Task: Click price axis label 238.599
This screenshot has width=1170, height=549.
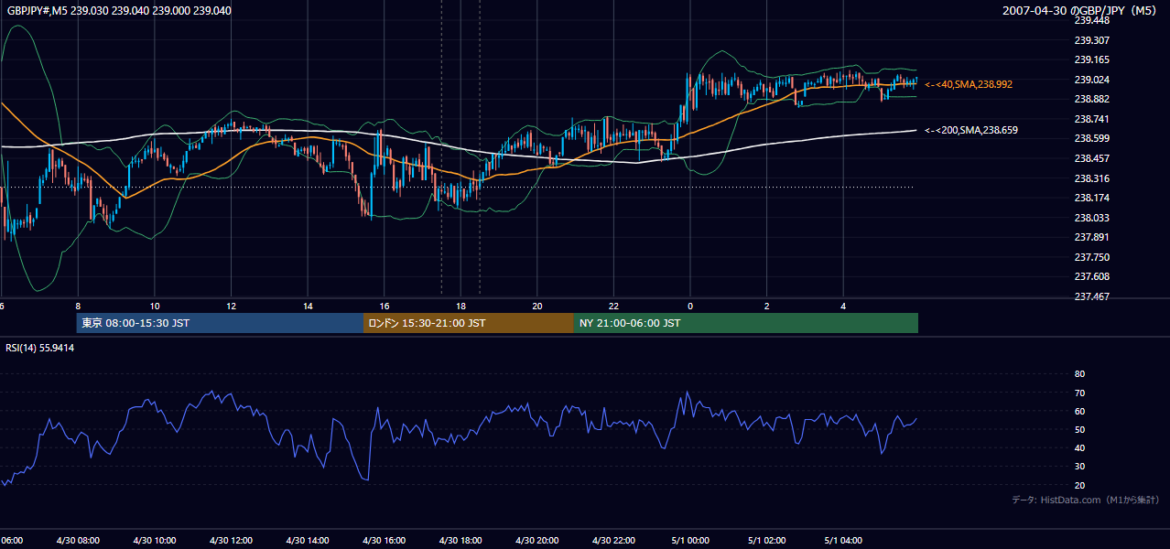Action: [x=1091, y=138]
